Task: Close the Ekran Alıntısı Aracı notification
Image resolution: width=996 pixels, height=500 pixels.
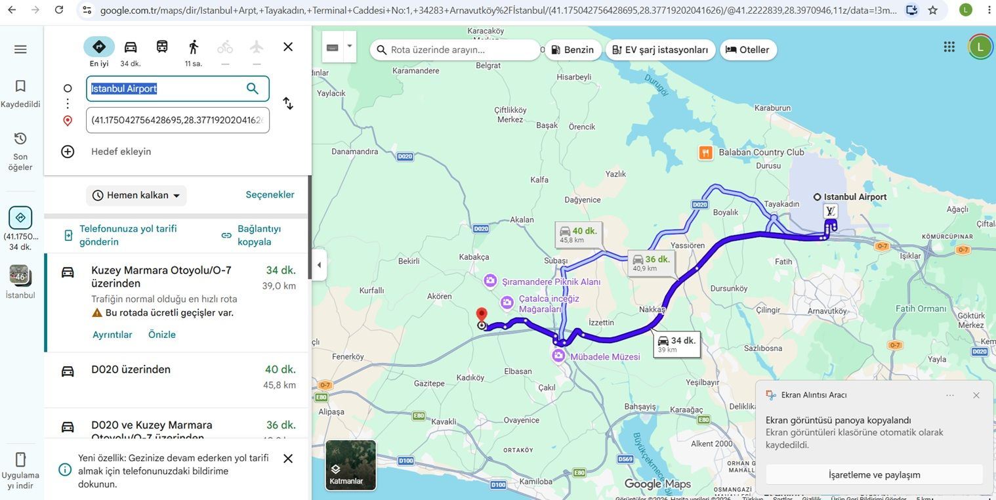Action: (976, 395)
